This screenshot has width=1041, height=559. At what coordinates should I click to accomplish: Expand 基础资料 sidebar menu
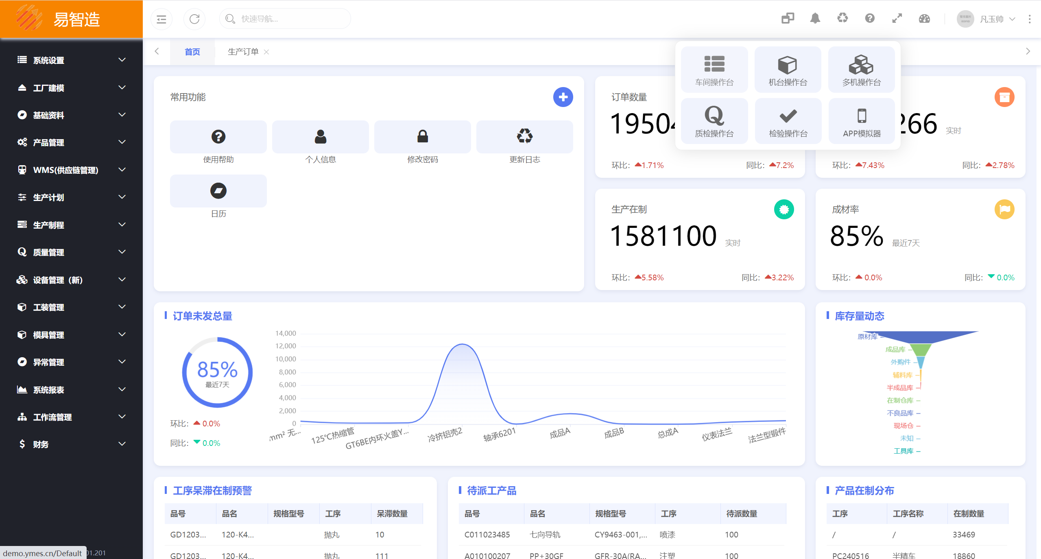[x=71, y=115]
